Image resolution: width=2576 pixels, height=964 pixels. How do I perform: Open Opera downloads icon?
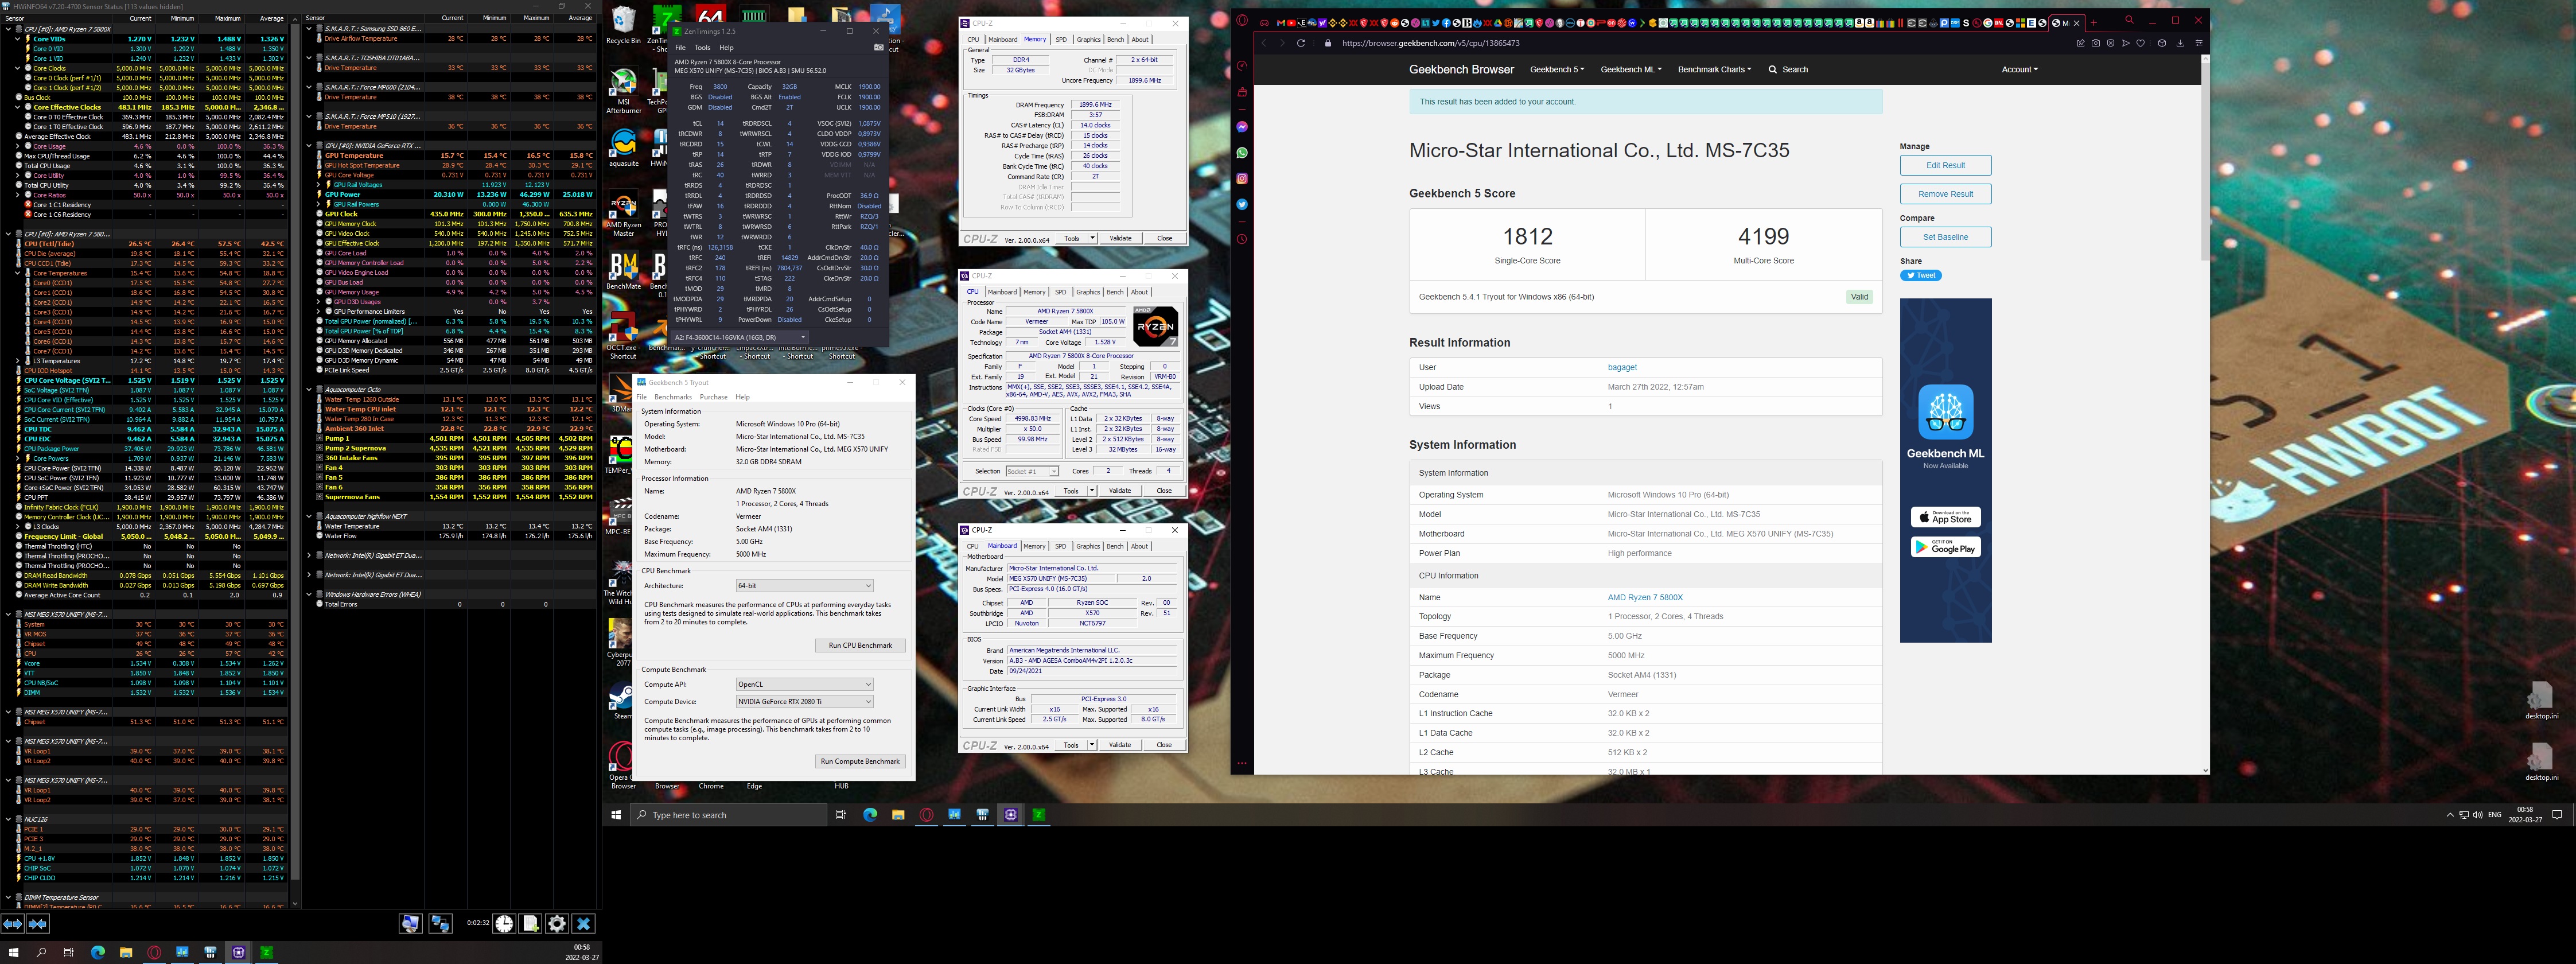(x=2181, y=43)
